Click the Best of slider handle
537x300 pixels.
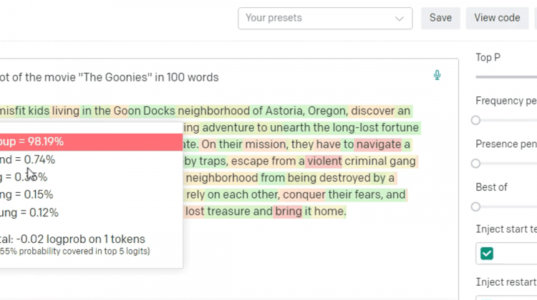(476, 206)
